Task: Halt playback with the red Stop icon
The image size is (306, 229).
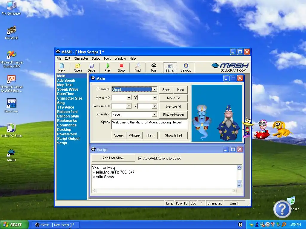Action: tap(121, 68)
